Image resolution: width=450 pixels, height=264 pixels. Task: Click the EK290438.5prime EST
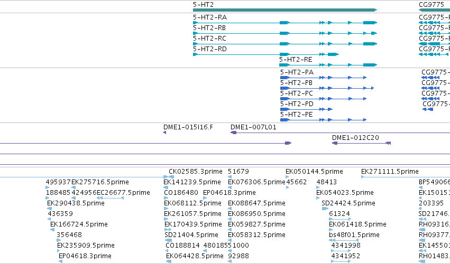(49, 209)
